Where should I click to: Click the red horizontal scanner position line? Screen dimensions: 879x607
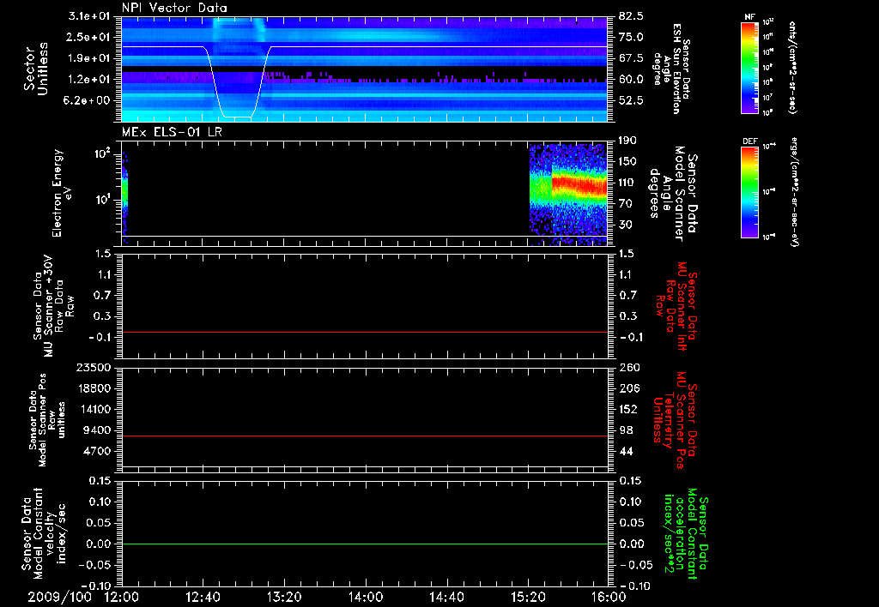[x=365, y=436]
